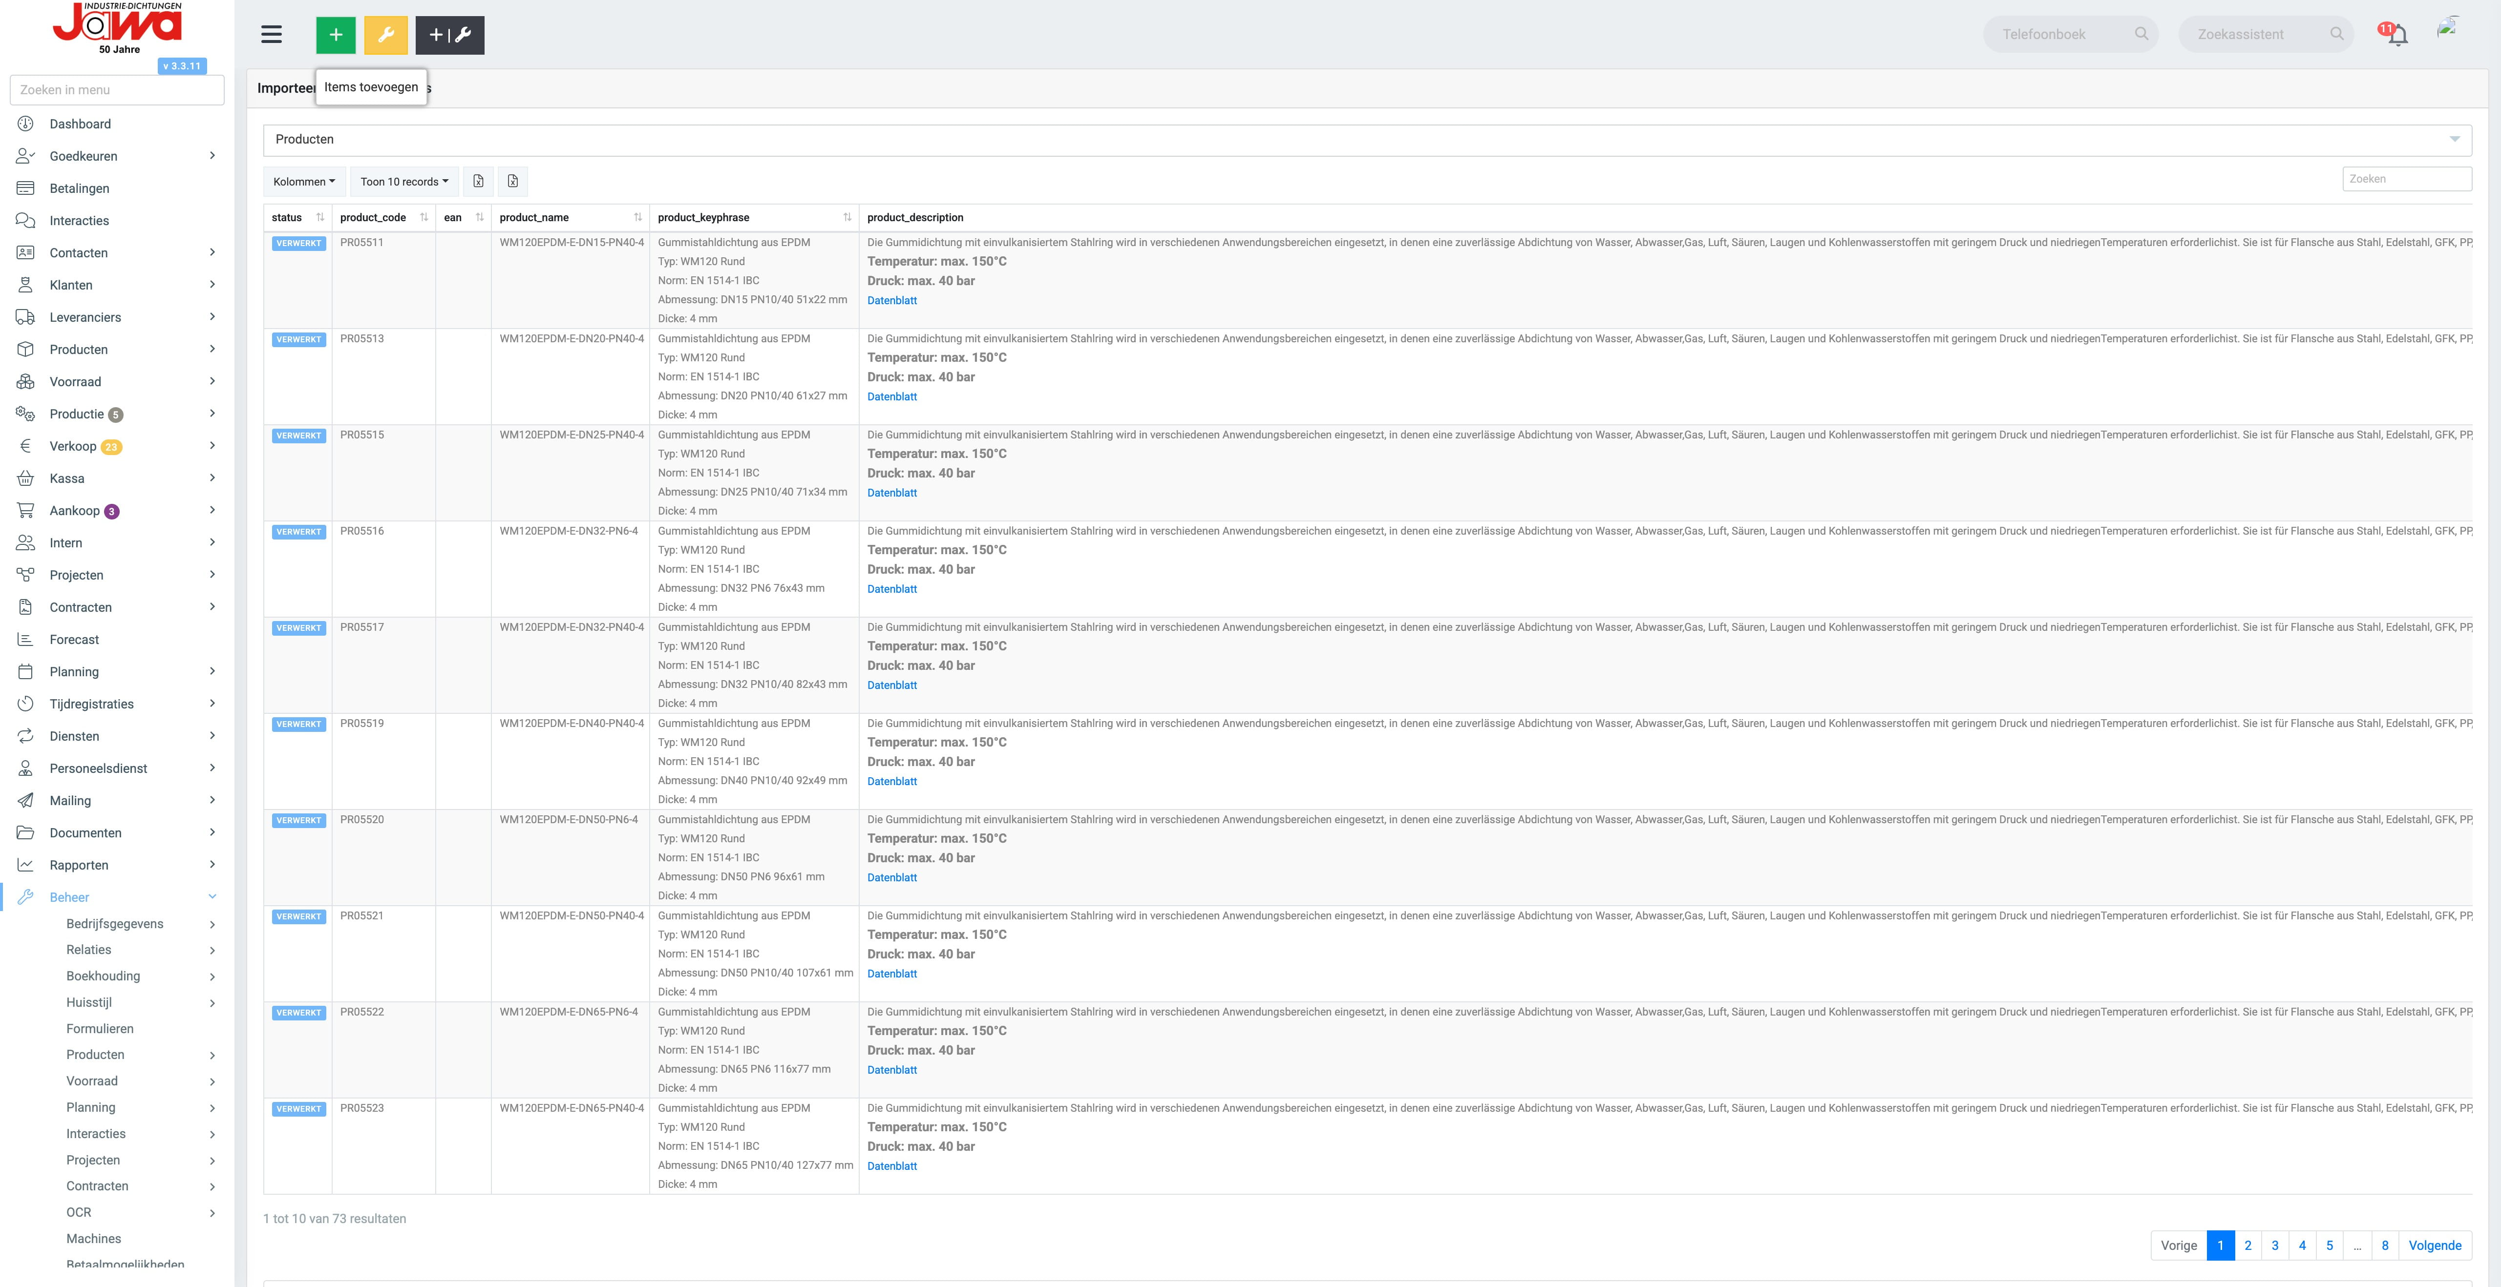Image resolution: width=2501 pixels, height=1287 pixels.
Task: Click the Zoeken in menu field
Action: coord(117,89)
